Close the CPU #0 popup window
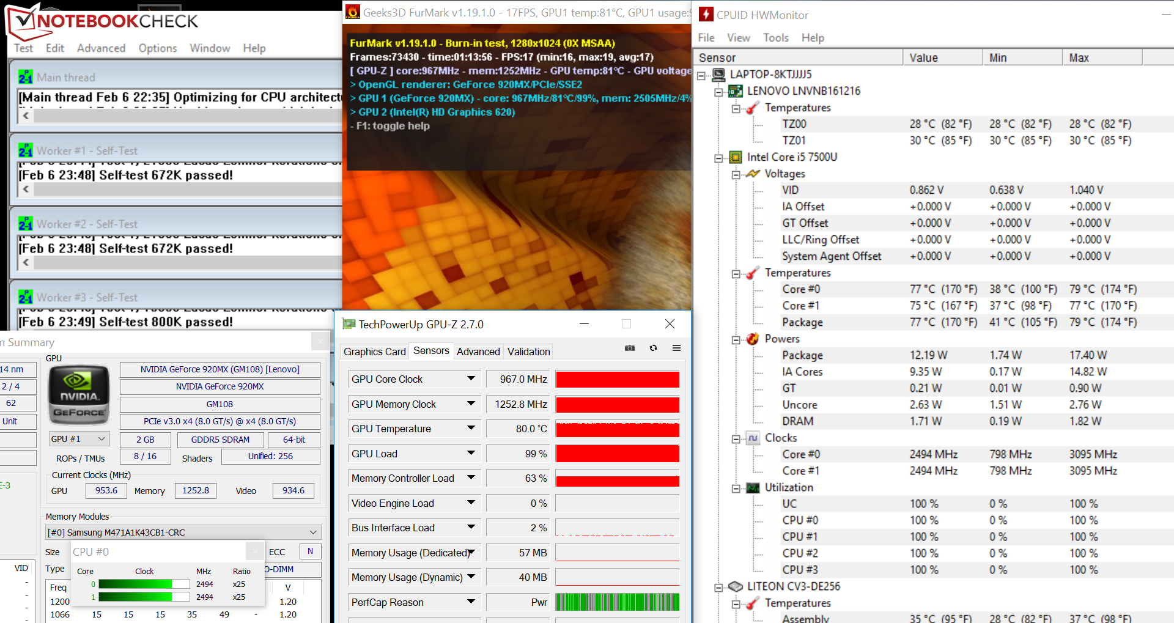 [255, 551]
